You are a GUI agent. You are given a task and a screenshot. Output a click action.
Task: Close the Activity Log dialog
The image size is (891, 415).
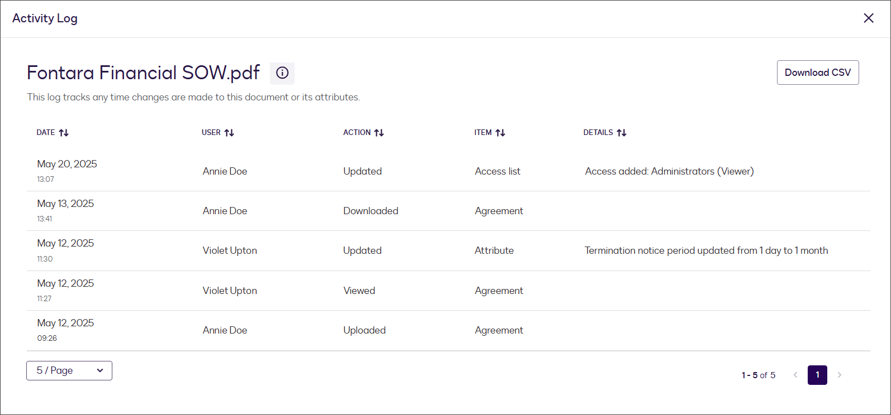[x=869, y=18]
